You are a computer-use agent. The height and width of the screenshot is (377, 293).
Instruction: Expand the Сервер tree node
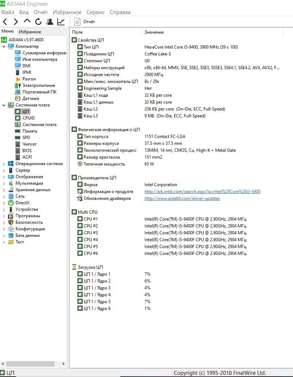(4, 171)
